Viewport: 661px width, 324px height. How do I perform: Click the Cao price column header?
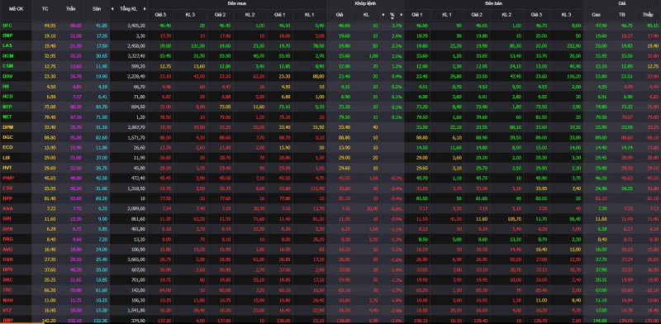tap(596, 14)
